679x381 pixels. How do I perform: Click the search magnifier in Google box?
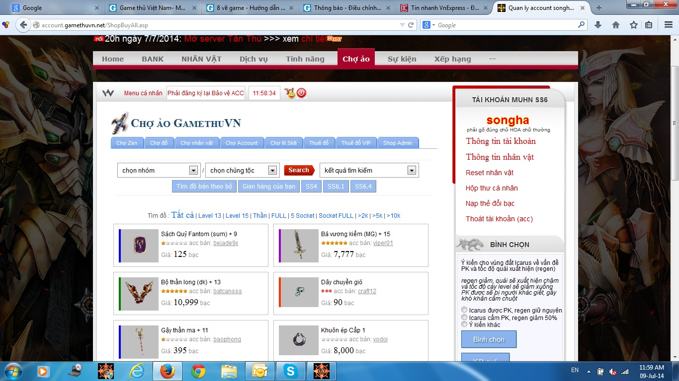581,25
